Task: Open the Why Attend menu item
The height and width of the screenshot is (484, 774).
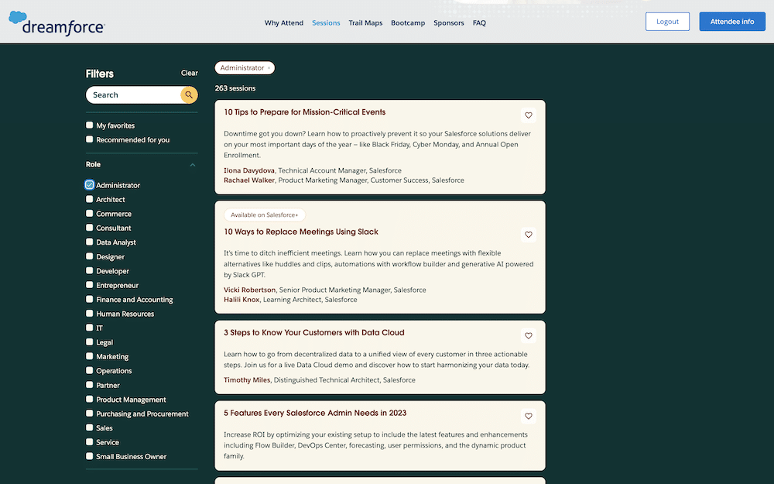Action: click(284, 22)
